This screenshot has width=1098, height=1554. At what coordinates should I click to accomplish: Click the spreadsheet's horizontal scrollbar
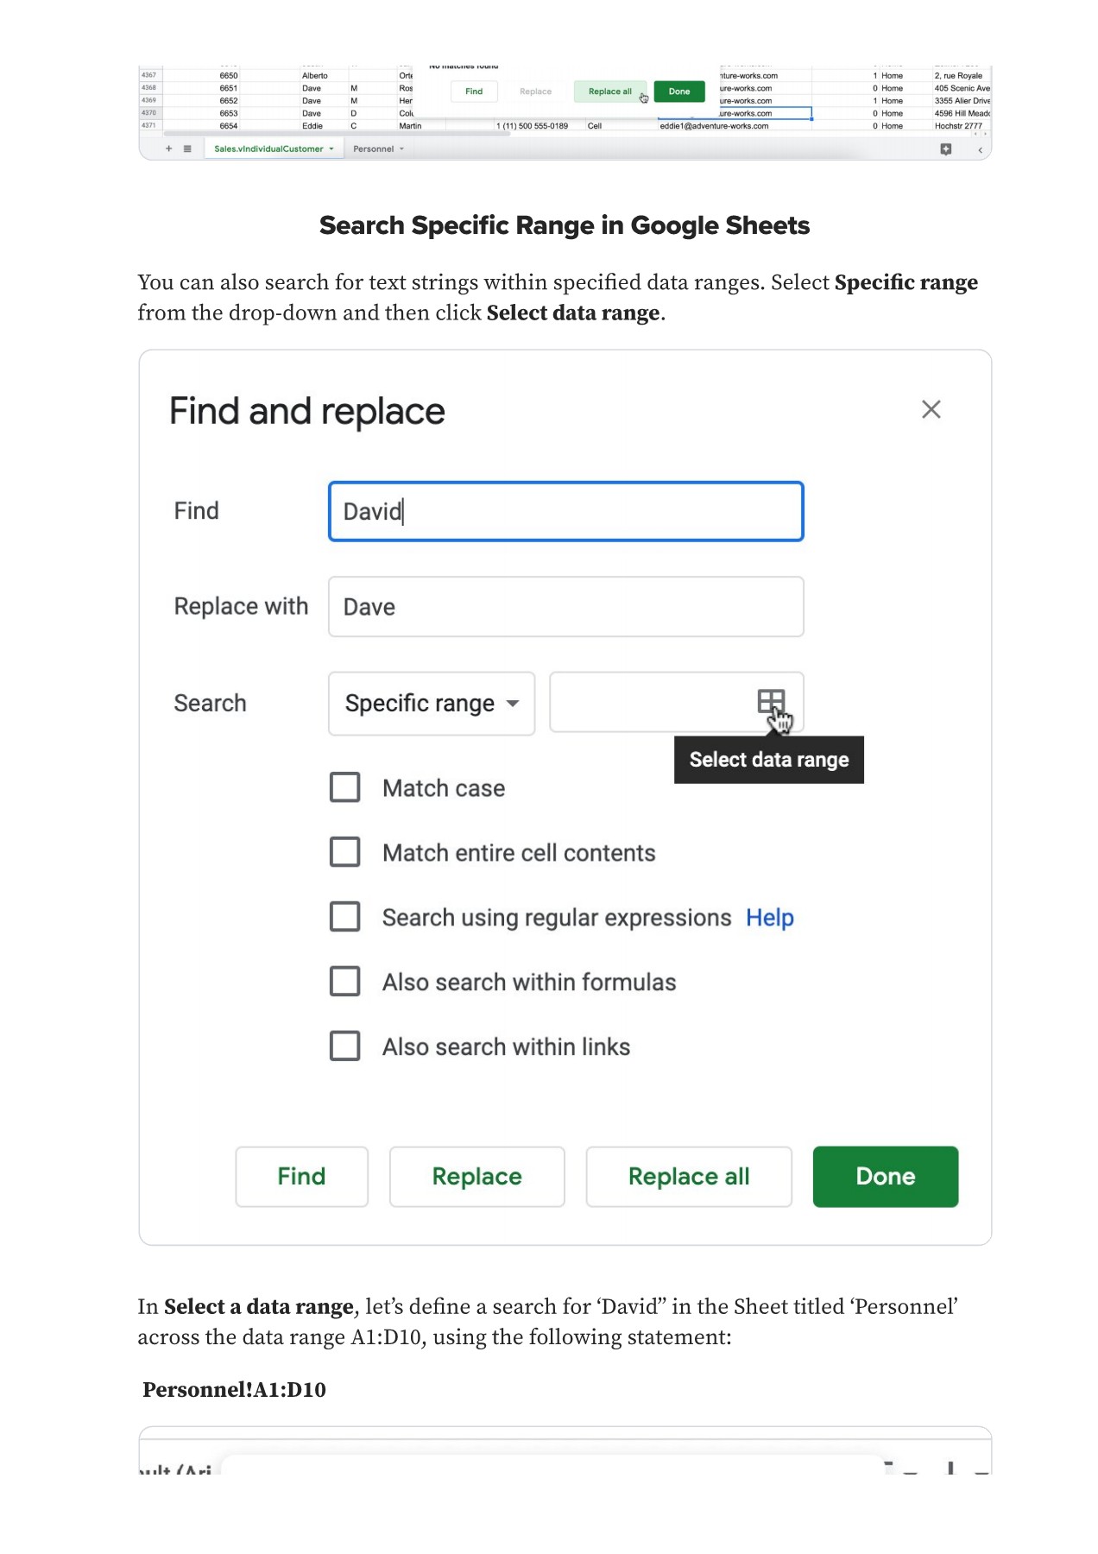click(337, 134)
